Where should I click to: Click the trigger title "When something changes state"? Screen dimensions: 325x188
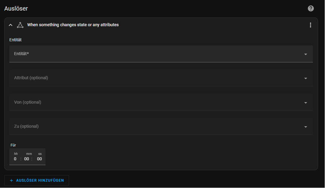(x=73, y=25)
